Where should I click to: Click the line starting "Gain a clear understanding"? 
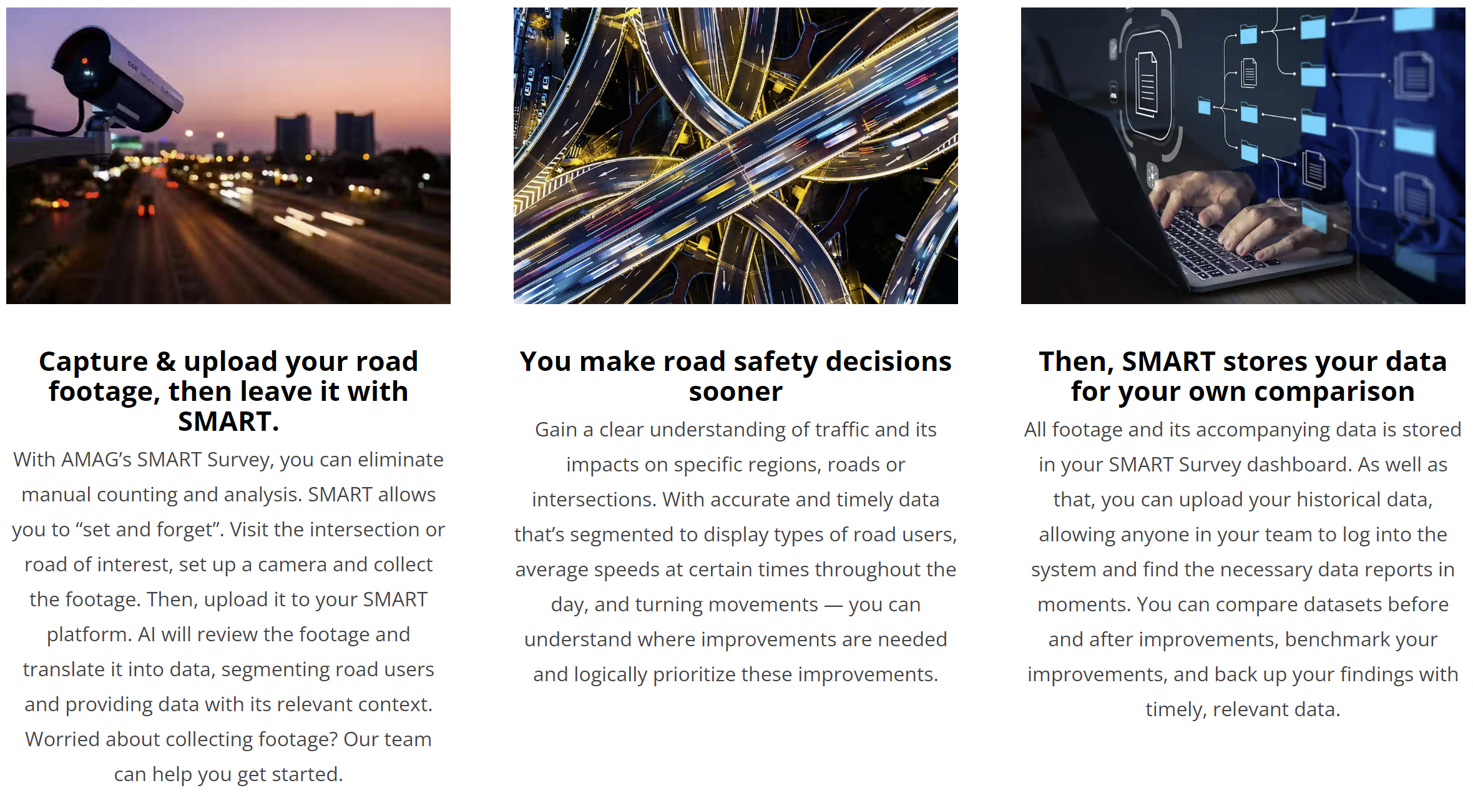735,430
